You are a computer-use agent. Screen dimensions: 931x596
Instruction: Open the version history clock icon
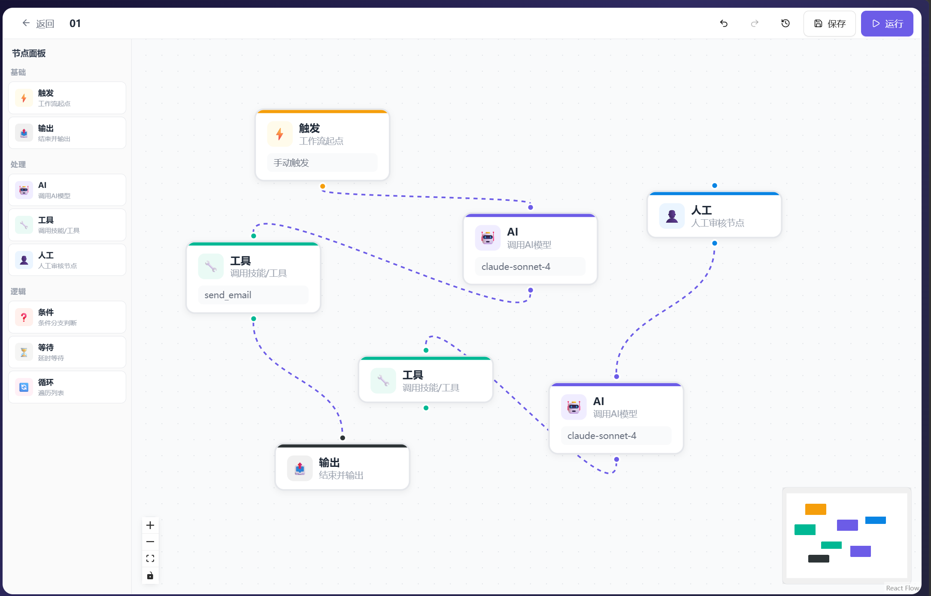tap(785, 23)
